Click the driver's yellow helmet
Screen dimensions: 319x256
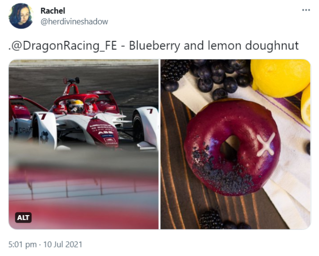tap(76, 105)
